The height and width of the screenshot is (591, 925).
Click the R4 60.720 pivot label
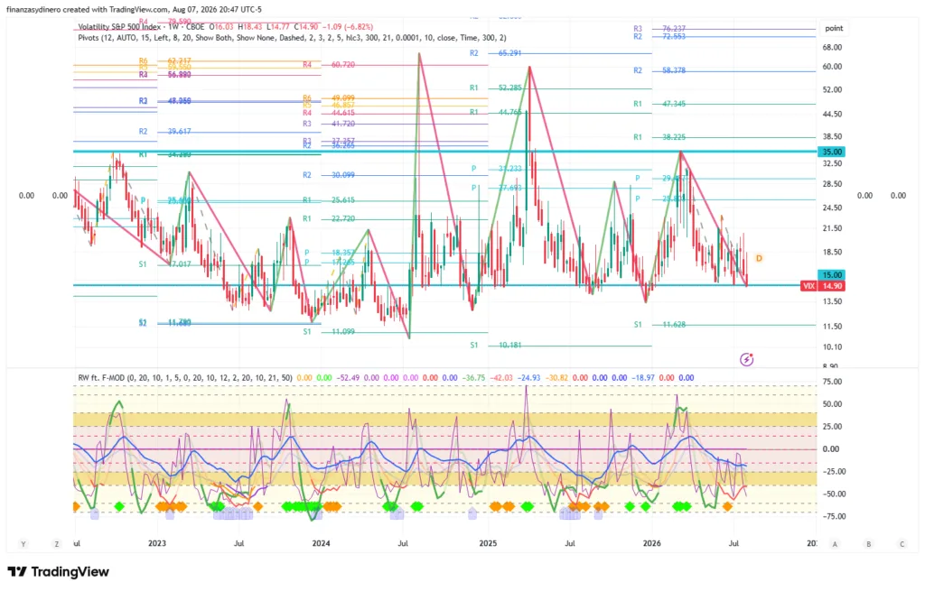click(329, 65)
